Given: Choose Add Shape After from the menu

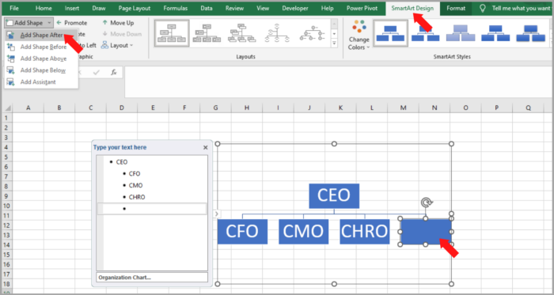Looking at the screenshot, I should tap(41, 35).
